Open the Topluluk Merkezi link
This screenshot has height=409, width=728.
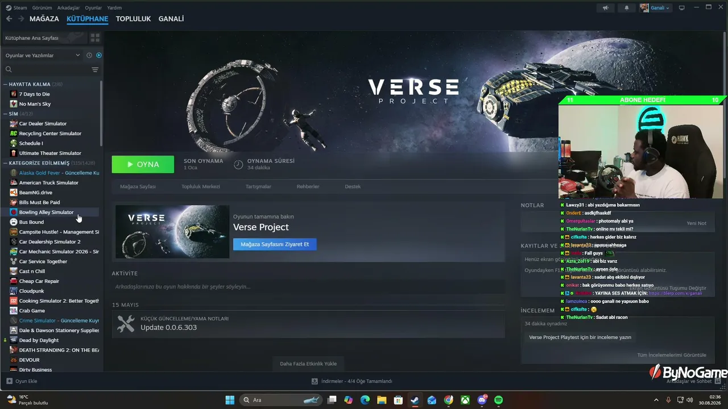[200, 186]
